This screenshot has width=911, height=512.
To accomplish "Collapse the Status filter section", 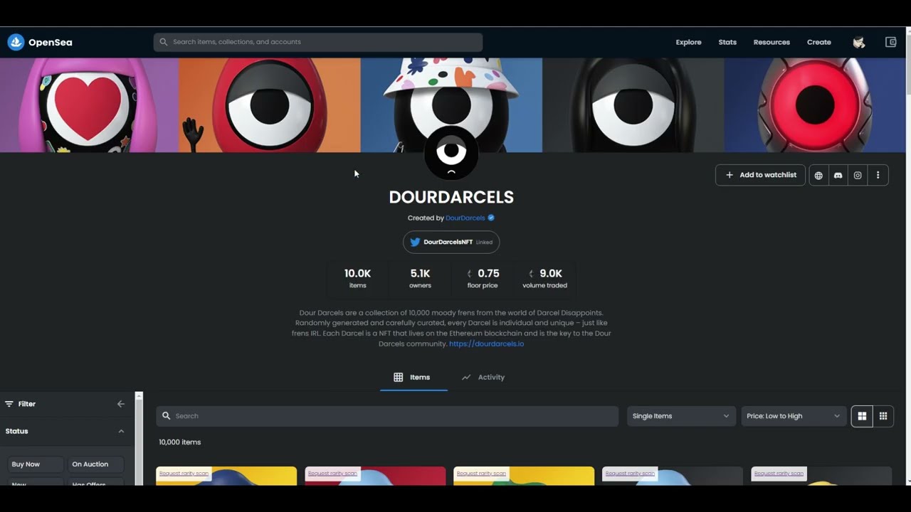I will coord(121,431).
